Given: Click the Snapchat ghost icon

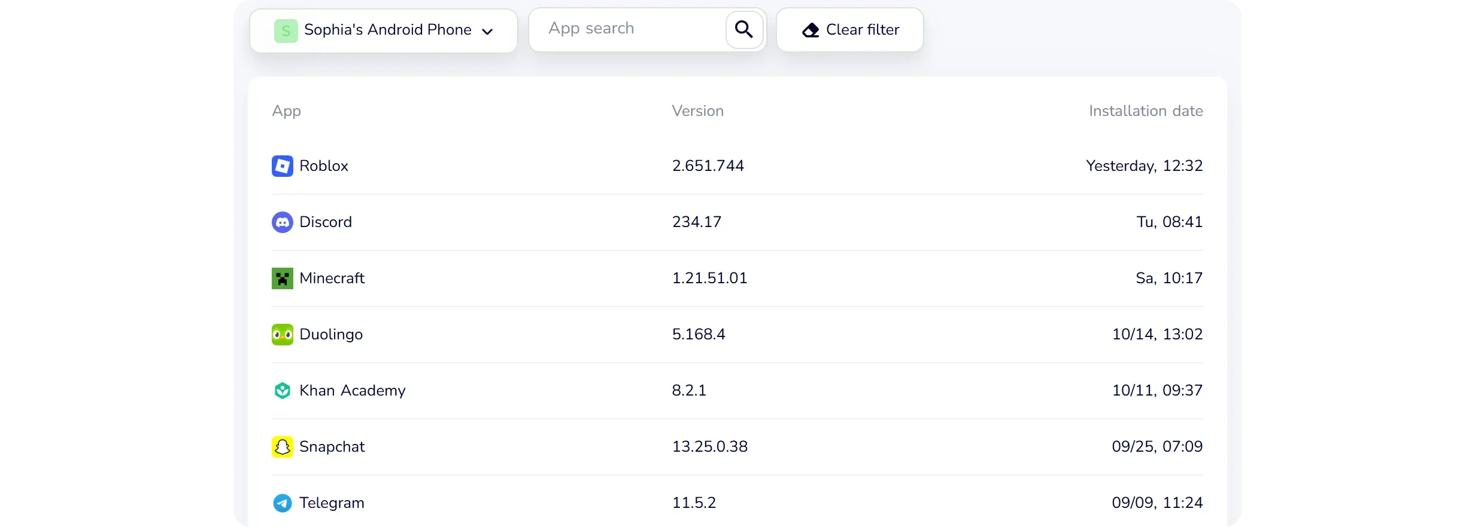Looking at the screenshot, I should pyautogui.click(x=283, y=447).
